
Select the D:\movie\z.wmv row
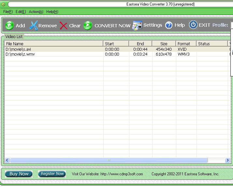click(117, 54)
